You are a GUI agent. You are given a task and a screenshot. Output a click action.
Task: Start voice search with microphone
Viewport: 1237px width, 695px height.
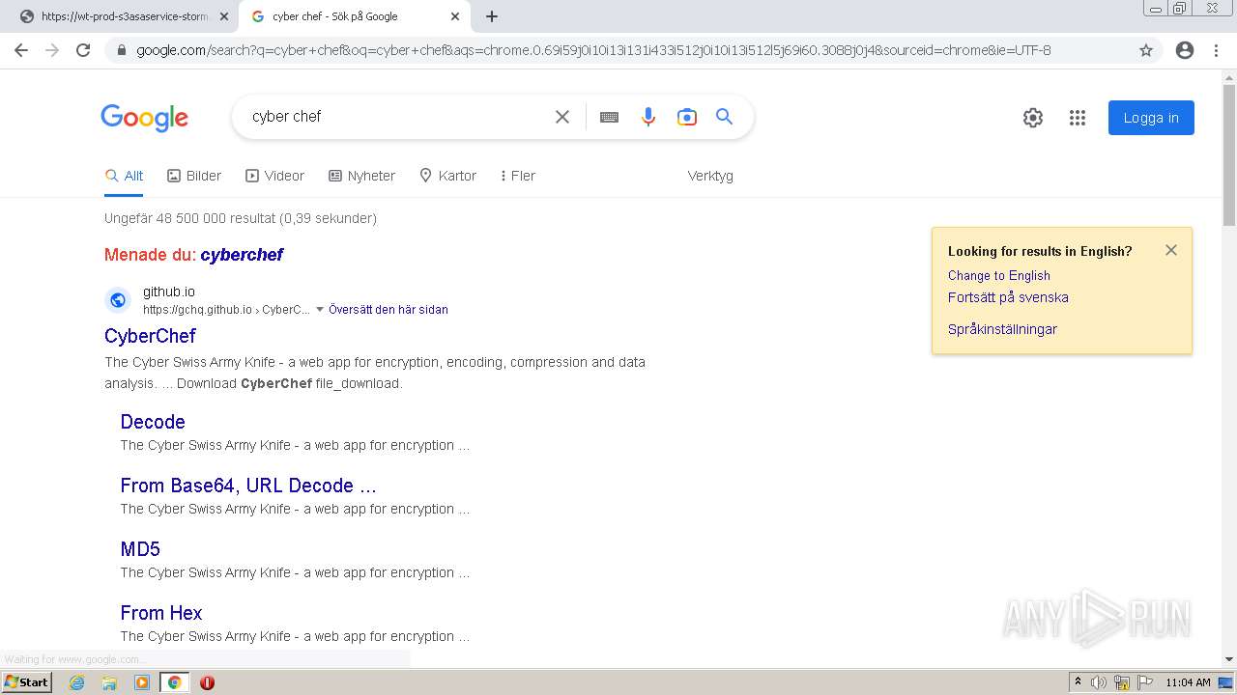click(x=648, y=117)
